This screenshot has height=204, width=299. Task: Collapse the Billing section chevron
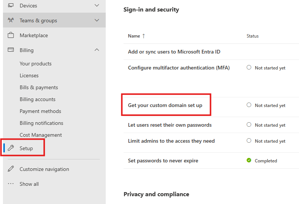(x=97, y=50)
